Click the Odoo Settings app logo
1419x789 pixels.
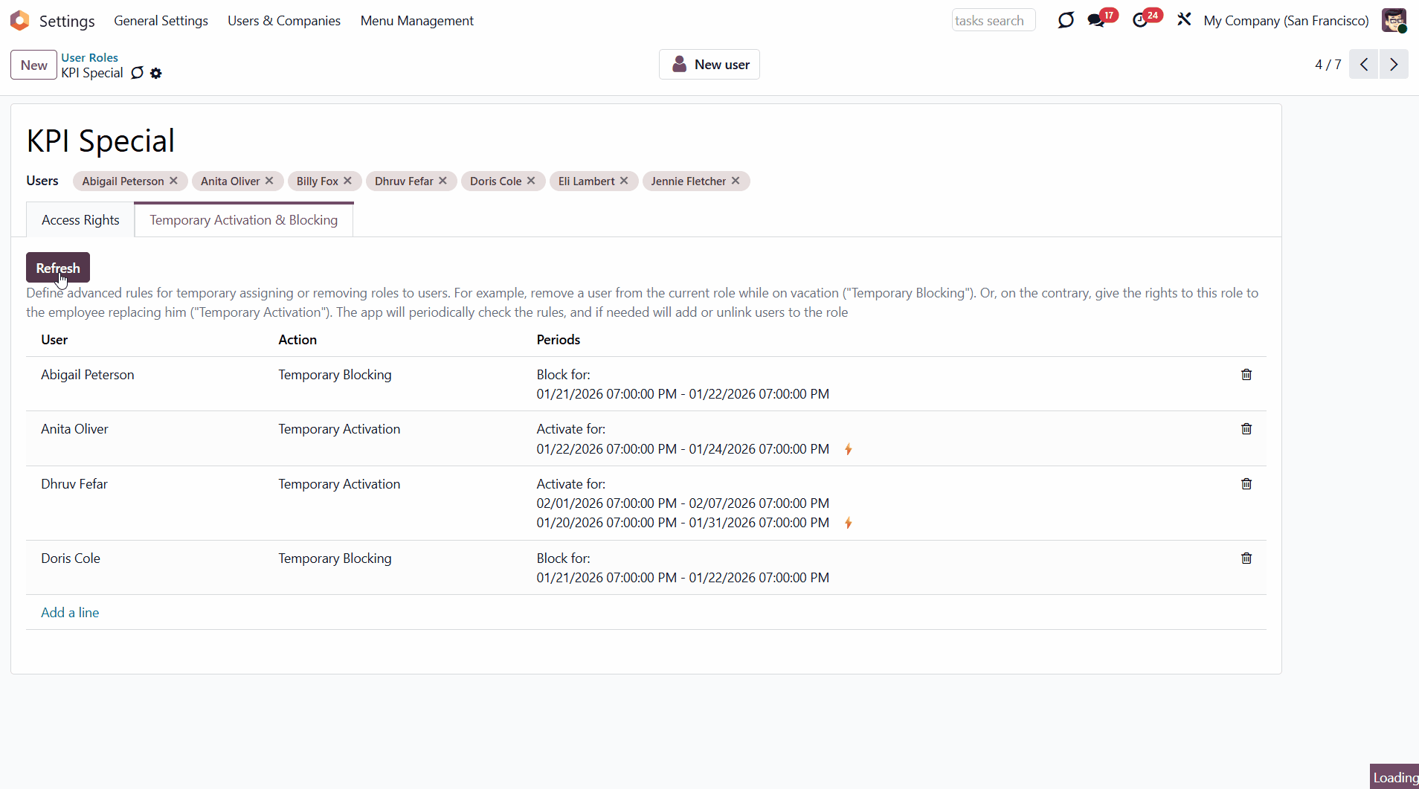click(20, 21)
